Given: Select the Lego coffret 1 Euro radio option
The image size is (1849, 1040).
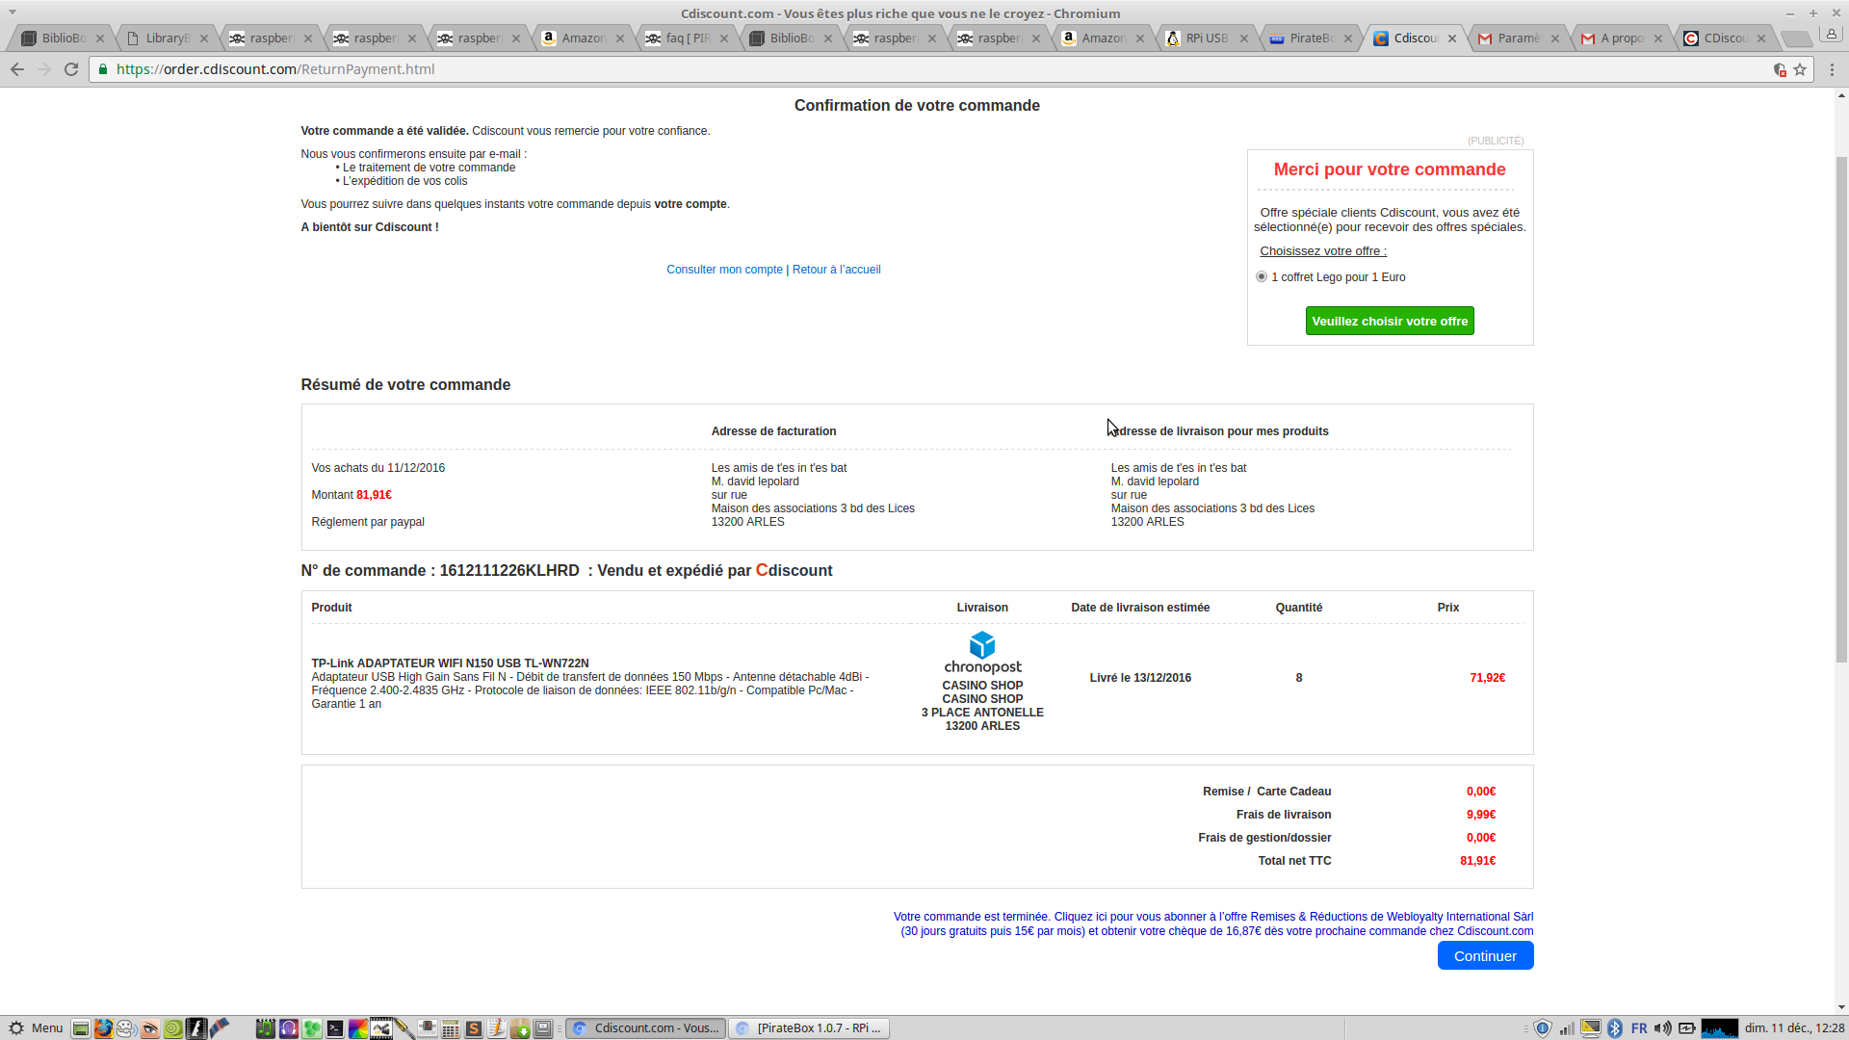Looking at the screenshot, I should [1262, 277].
